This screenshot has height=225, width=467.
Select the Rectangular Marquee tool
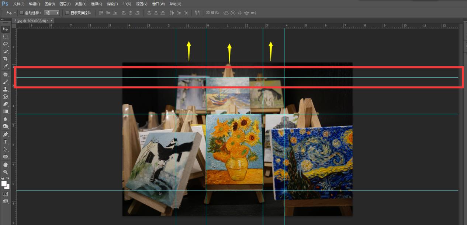[6, 37]
